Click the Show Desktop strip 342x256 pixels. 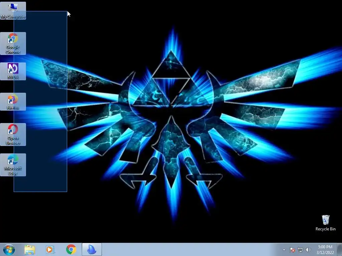[340, 250]
